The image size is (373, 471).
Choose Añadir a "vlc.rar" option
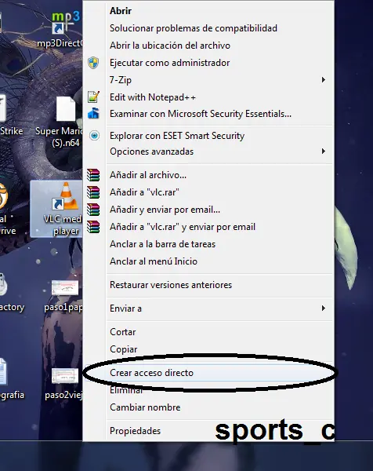pos(144,192)
